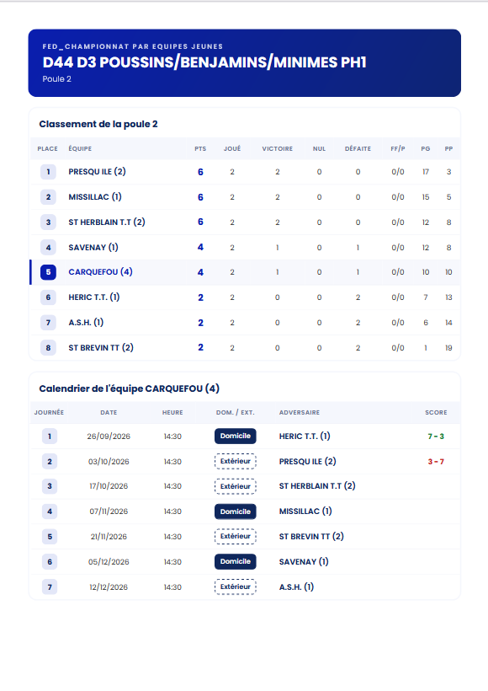The height and width of the screenshot is (691, 488).
Task: Click the NUL column header
Action: pos(319,149)
